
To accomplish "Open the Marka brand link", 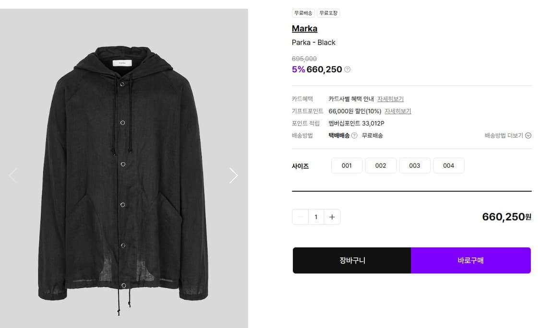I will coord(304,28).
